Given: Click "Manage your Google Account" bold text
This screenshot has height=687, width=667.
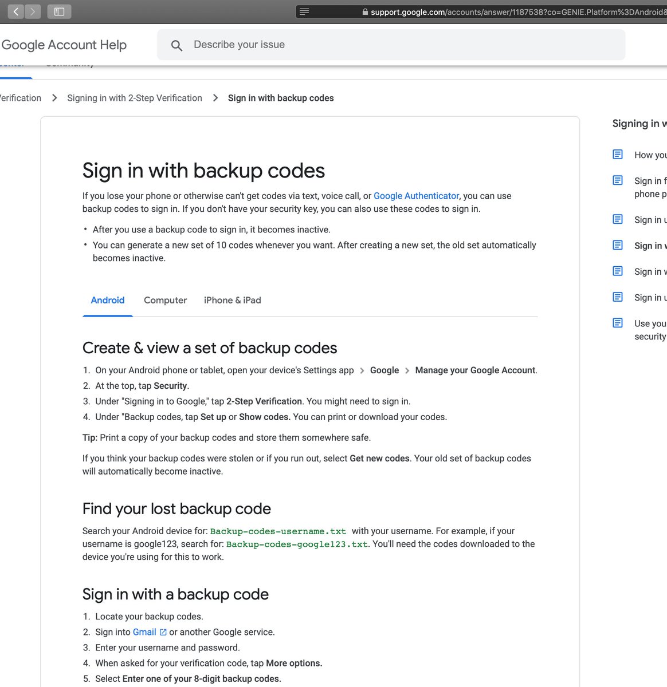Looking at the screenshot, I should [476, 370].
